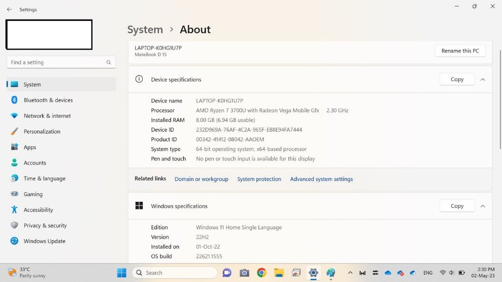Viewport: 502px width, 282px height.
Task: Open the blue OneDrive cloud tray icon
Action: pos(388,273)
